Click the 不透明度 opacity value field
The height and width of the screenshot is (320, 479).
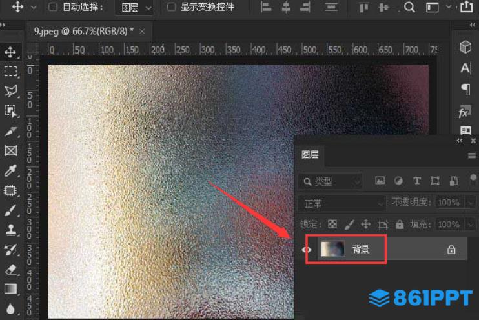449,202
